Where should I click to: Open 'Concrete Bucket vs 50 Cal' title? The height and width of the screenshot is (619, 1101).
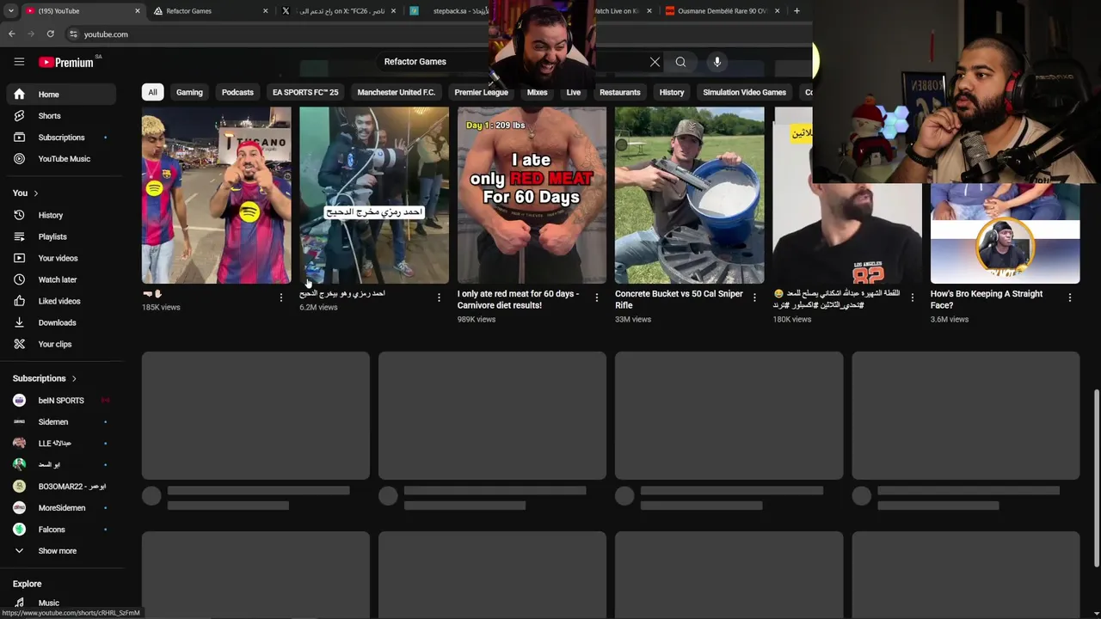tap(679, 299)
